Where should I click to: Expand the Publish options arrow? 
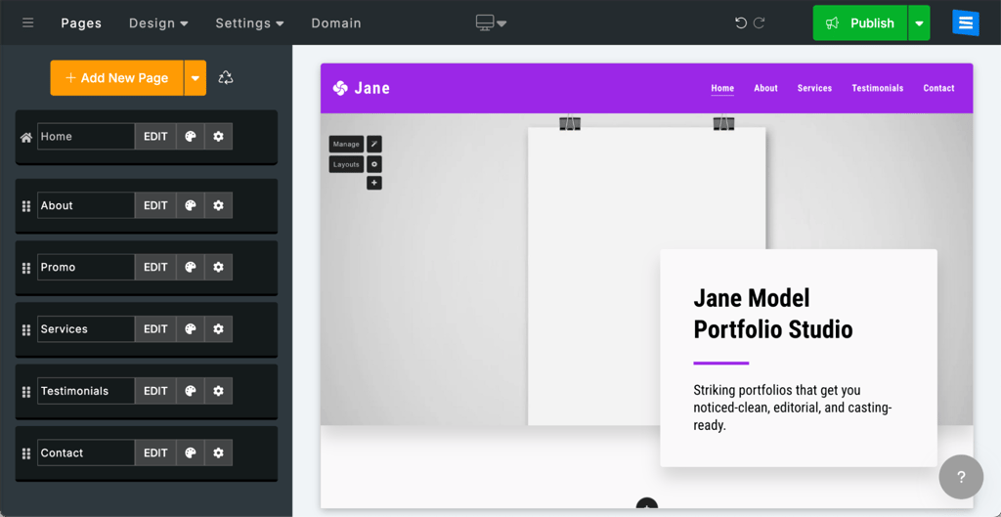click(x=919, y=23)
